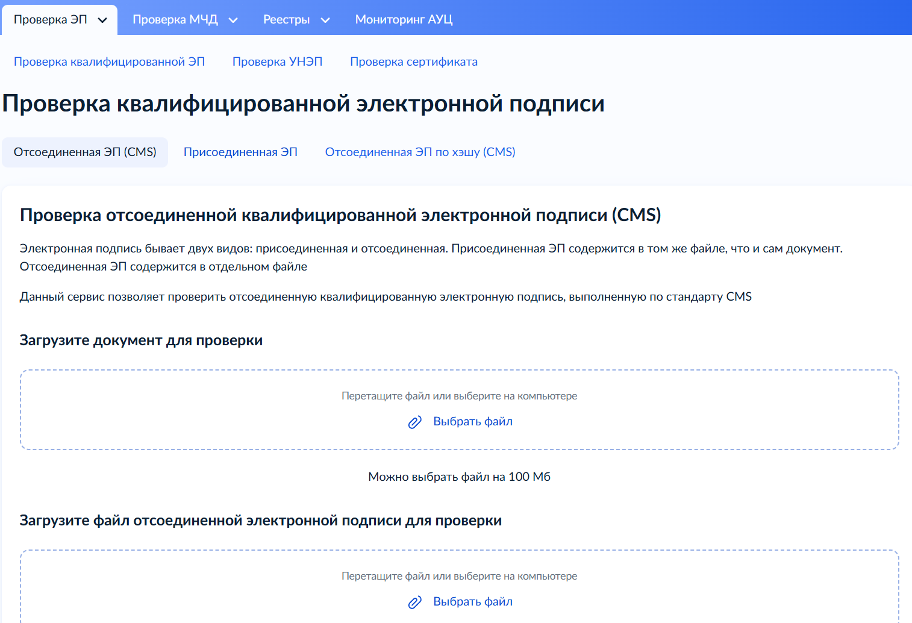Open the Проверка сертификата link
The image size is (912, 623).
(414, 61)
